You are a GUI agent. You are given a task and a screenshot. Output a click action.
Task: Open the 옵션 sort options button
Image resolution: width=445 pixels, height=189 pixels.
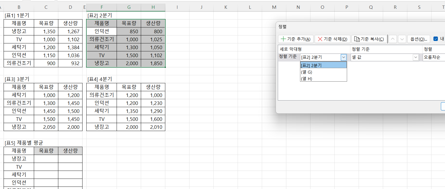pos(419,39)
